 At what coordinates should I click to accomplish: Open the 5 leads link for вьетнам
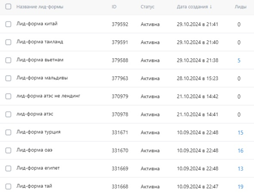point(239,60)
